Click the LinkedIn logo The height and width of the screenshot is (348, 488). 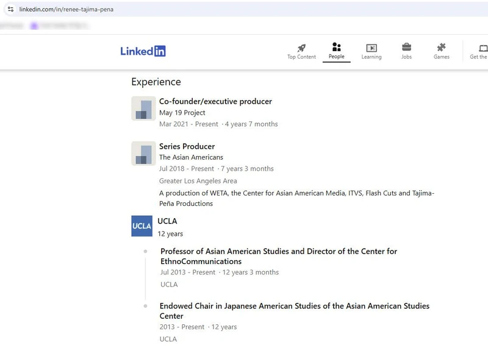pos(143,51)
